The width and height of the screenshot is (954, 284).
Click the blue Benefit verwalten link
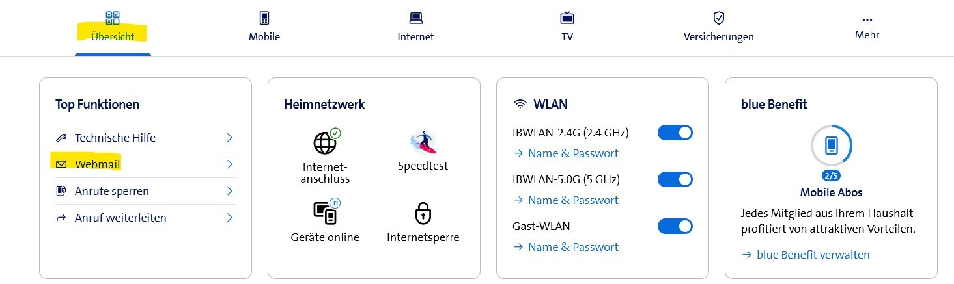(813, 255)
